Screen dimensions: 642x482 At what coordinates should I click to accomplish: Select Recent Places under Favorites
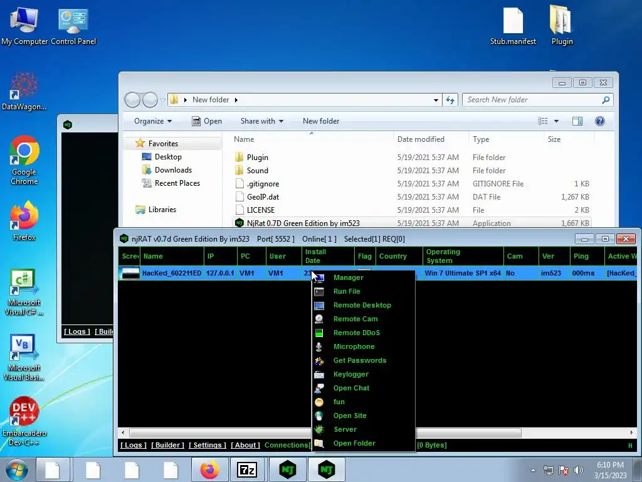point(177,183)
